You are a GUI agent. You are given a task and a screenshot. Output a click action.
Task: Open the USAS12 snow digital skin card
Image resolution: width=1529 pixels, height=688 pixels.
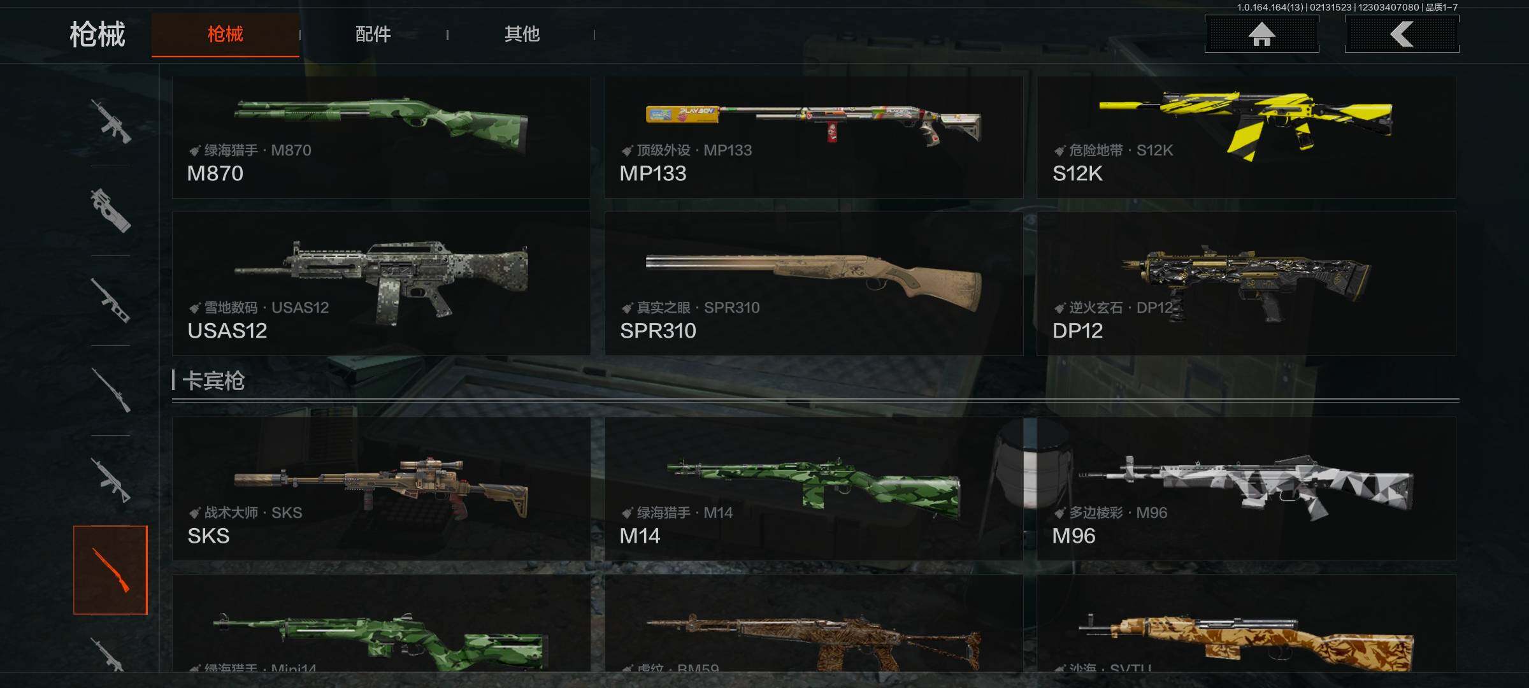coord(381,283)
